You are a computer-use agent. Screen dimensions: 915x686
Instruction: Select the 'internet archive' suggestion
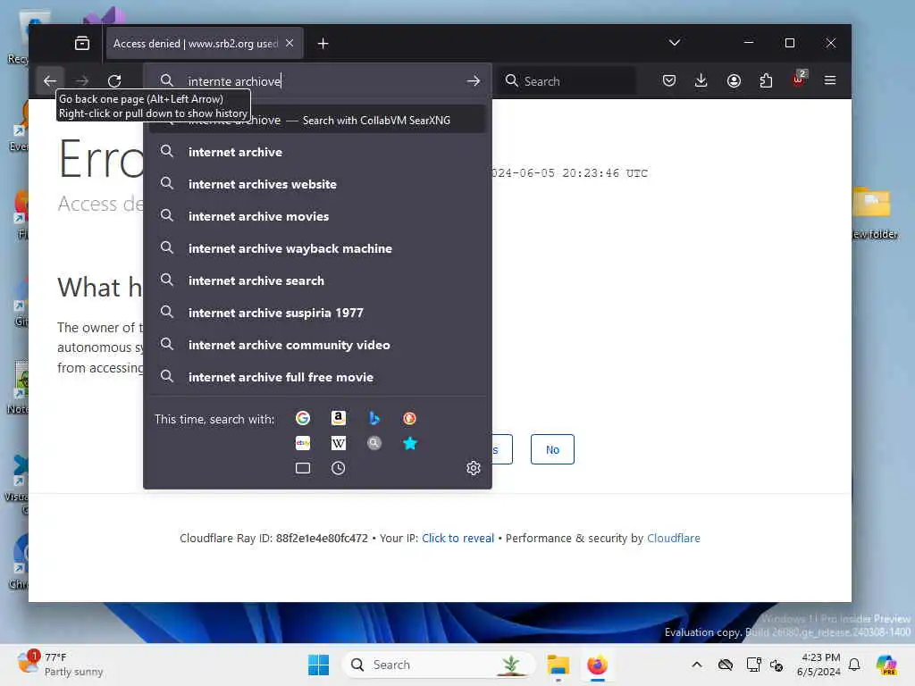point(317,152)
